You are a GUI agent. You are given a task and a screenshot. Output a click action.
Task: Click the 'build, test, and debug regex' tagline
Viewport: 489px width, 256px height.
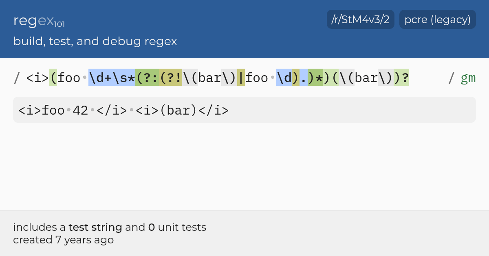tap(95, 41)
